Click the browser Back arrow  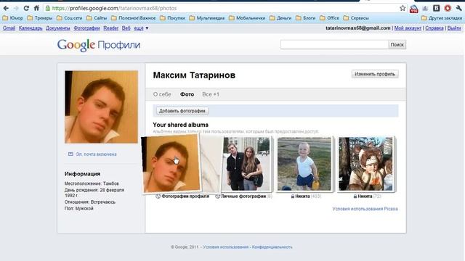6,8
